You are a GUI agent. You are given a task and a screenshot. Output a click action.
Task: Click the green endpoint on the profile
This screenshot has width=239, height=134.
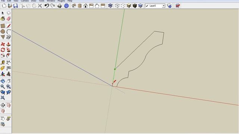[115, 69]
